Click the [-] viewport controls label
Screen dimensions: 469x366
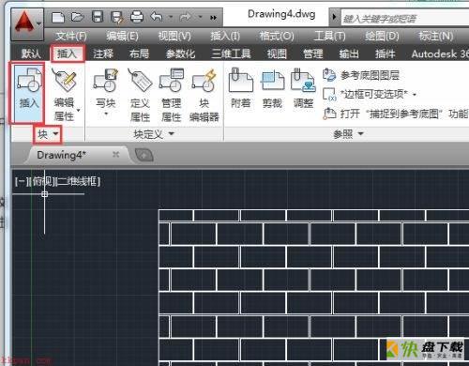coord(22,181)
